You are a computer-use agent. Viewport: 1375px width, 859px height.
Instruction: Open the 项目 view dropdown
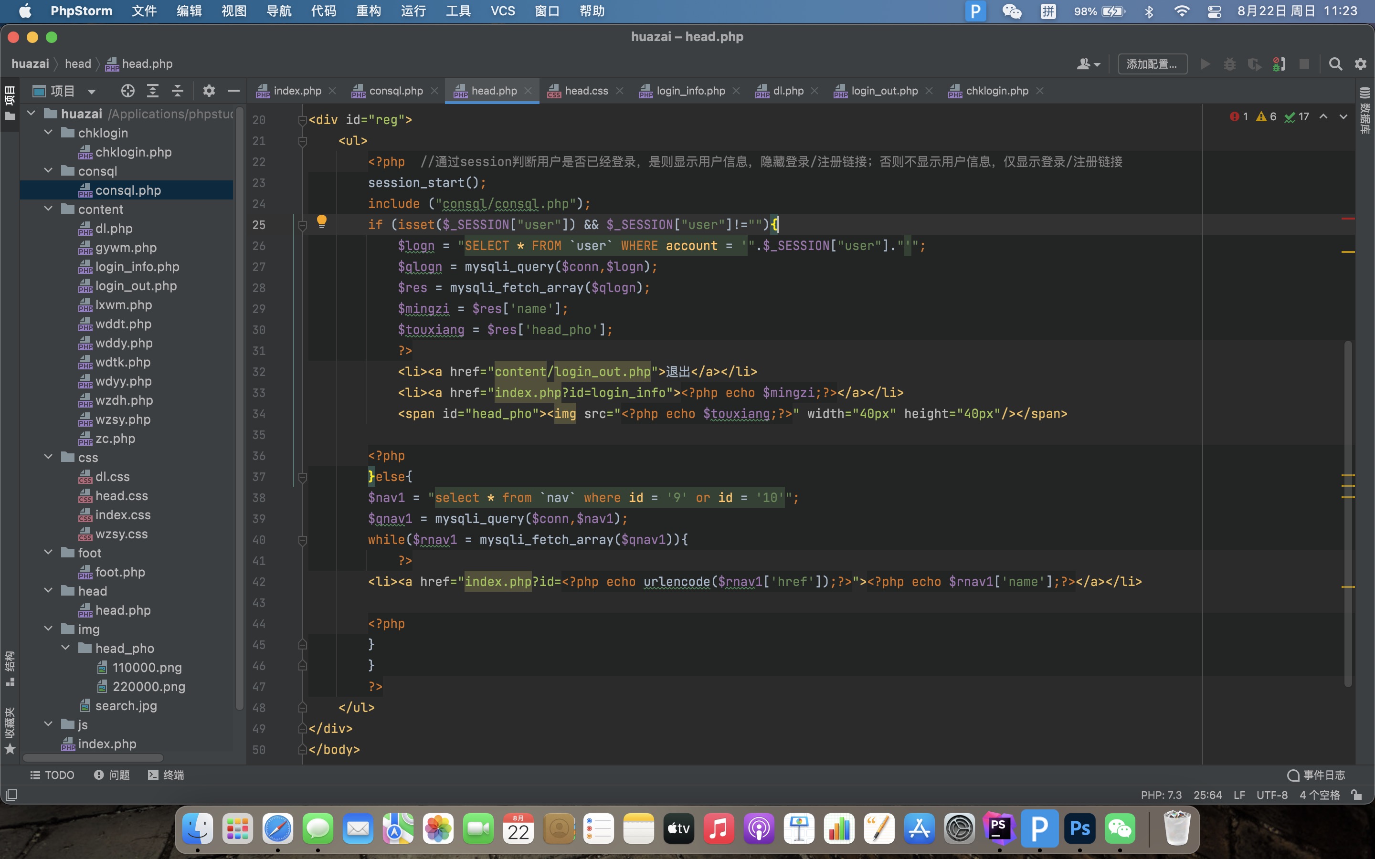92,92
